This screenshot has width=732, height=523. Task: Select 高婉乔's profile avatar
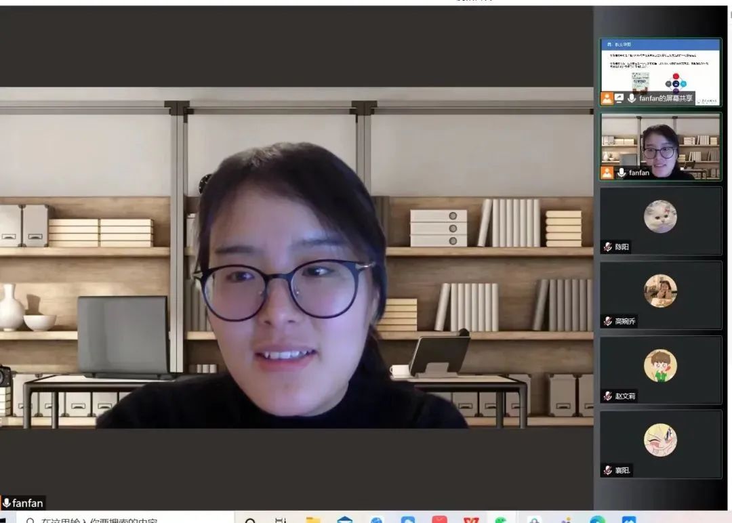coord(660,291)
